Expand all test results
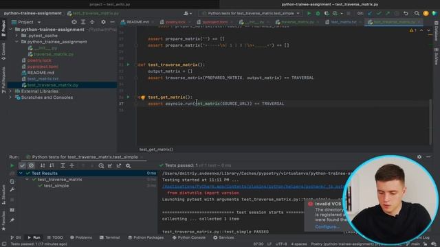This screenshot has width=440, height=247. (63, 165)
